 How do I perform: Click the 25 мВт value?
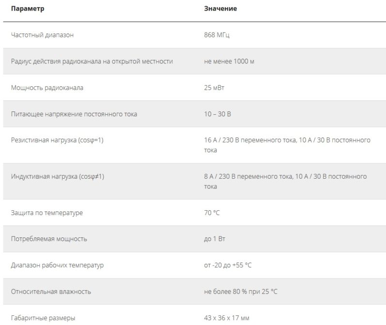coord(214,88)
